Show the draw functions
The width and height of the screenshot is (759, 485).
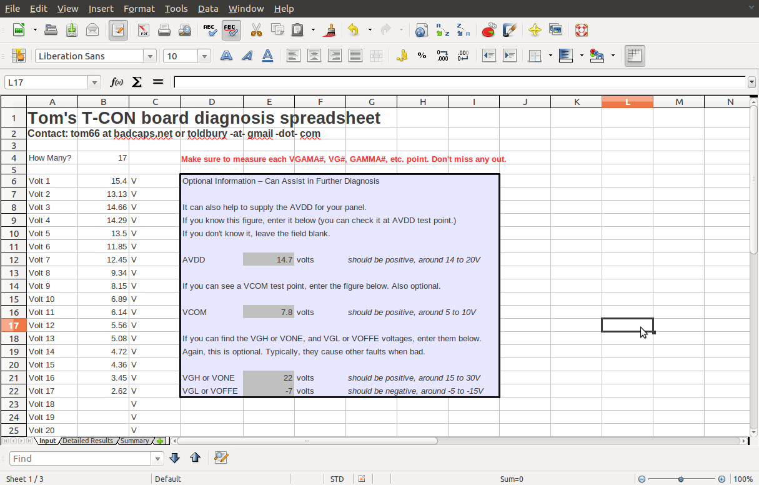pos(510,29)
